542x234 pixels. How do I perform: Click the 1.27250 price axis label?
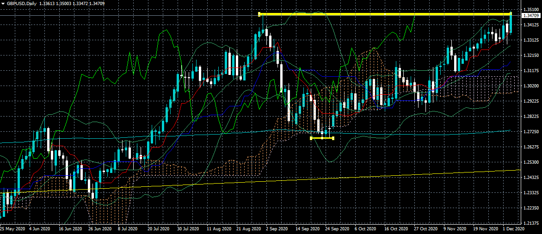click(531, 132)
